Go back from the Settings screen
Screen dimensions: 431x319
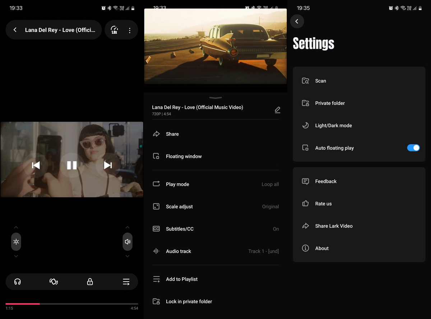(297, 22)
